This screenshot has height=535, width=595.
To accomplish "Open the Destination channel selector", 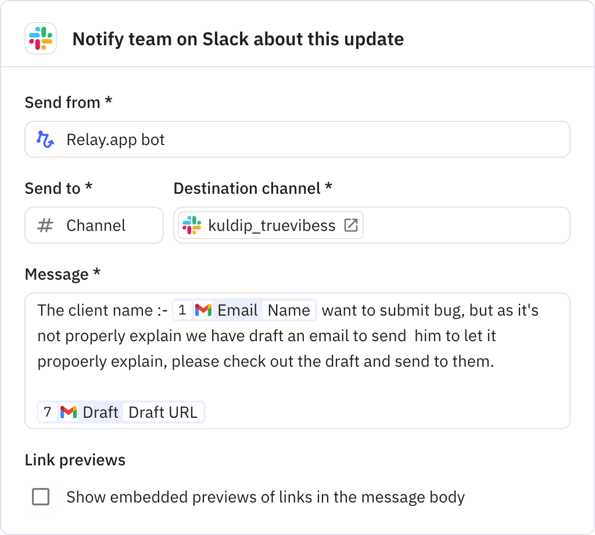I will pos(371,225).
